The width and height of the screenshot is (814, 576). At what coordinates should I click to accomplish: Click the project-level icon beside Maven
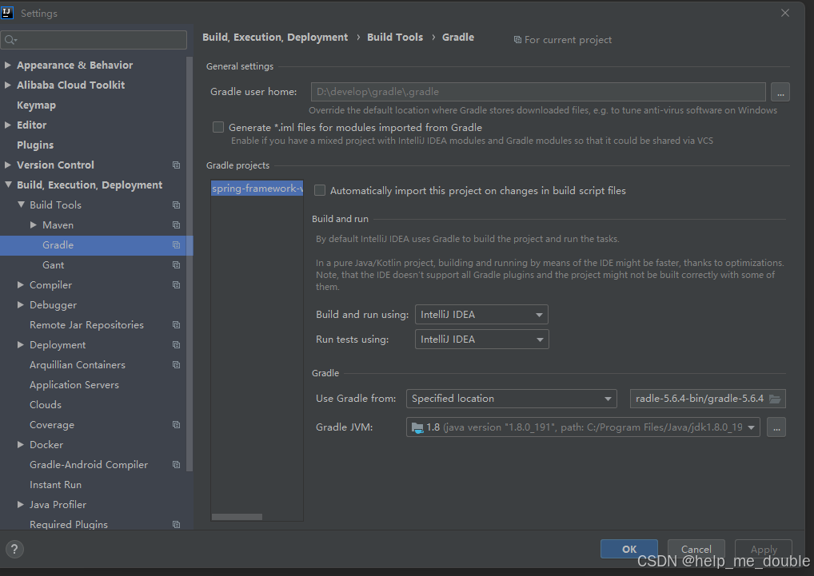point(177,225)
